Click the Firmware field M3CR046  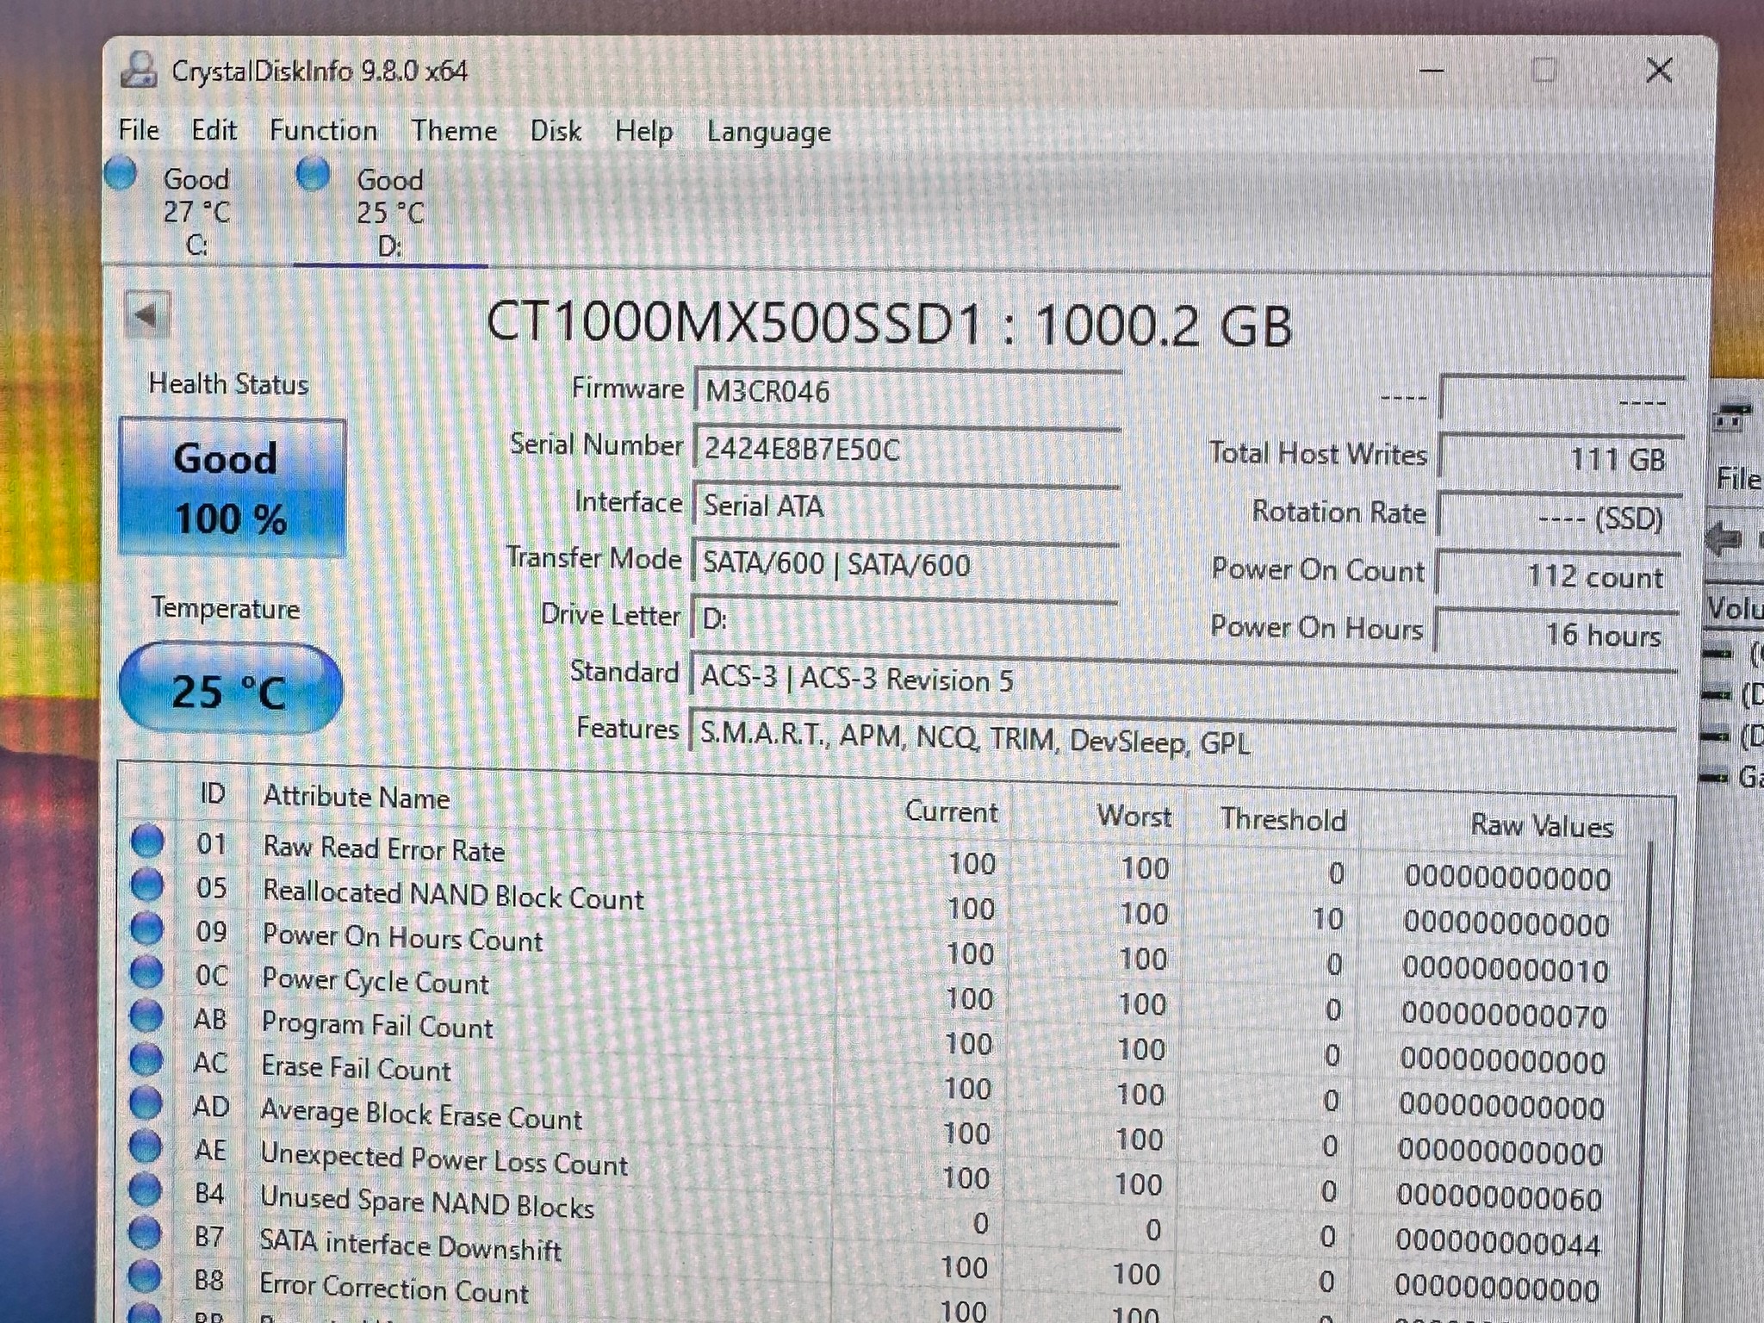906,392
